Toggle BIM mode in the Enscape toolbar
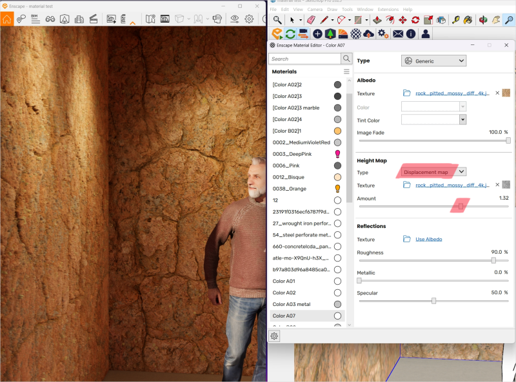Screen dimensions: 516x382 [35, 19]
